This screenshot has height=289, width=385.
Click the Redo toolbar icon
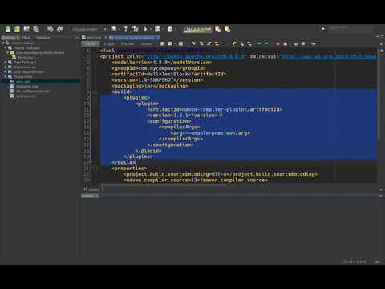coord(60,29)
